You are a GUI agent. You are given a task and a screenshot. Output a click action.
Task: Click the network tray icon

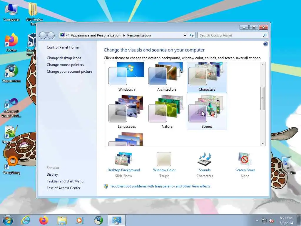coord(264,221)
